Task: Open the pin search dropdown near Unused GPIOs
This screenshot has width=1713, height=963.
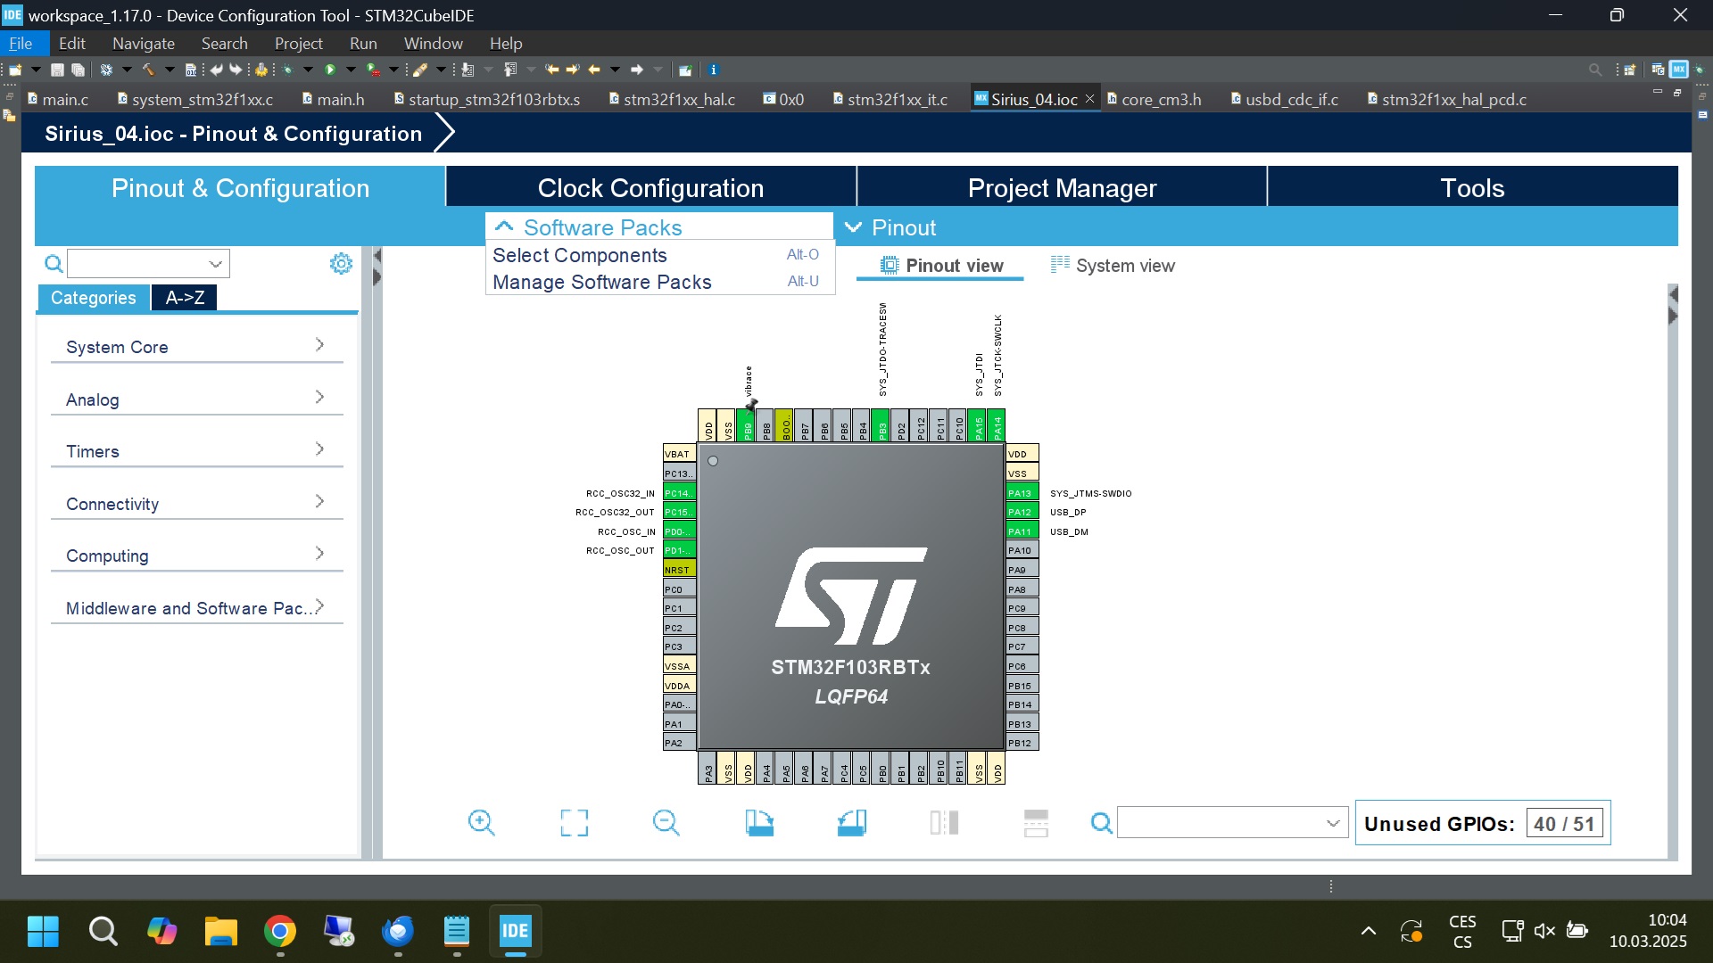Action: tap(1334, 822)
